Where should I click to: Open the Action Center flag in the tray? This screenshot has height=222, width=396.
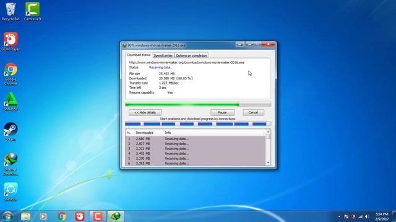click(x=346, y=216)
